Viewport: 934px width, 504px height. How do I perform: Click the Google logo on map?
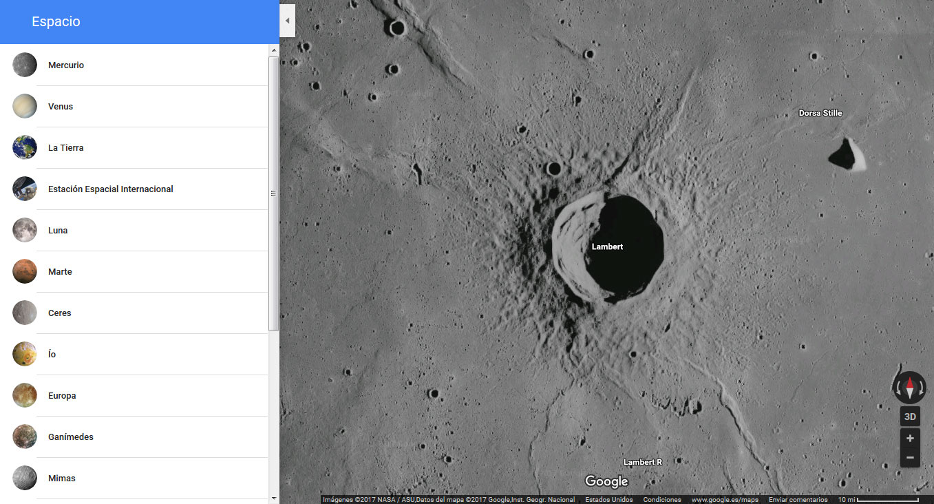tap(606, 481)
